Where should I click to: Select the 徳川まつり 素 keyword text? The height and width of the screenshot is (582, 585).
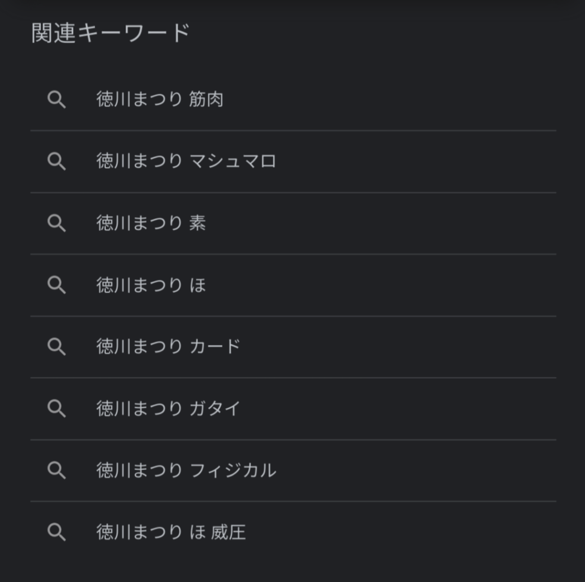[151, 223]
